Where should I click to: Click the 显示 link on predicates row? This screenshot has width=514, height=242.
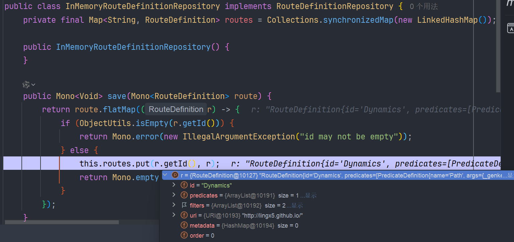(310, 196)
